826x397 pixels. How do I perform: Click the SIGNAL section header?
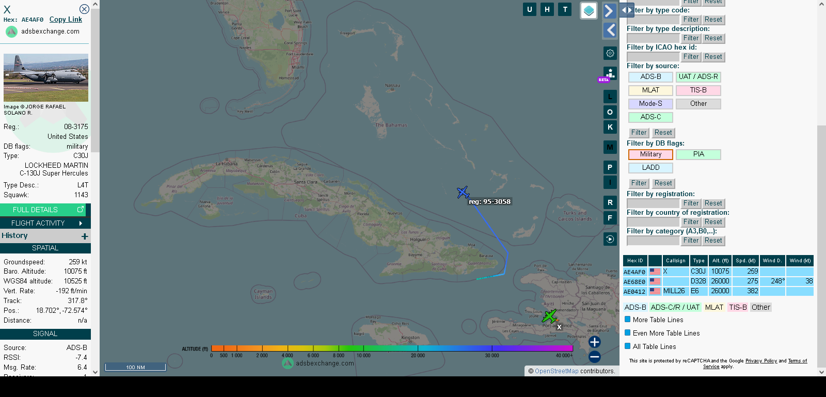coord(45,334)
